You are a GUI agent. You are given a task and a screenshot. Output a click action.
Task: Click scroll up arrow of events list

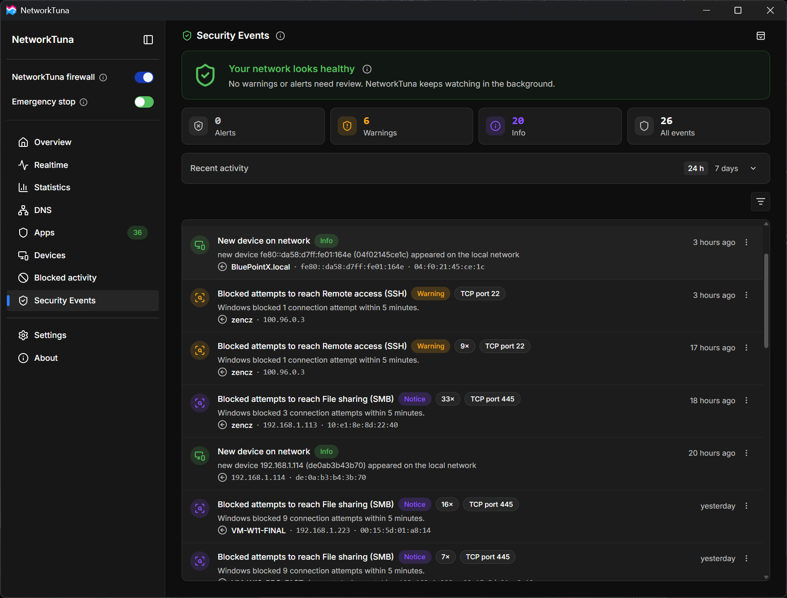tap(766, 224)
